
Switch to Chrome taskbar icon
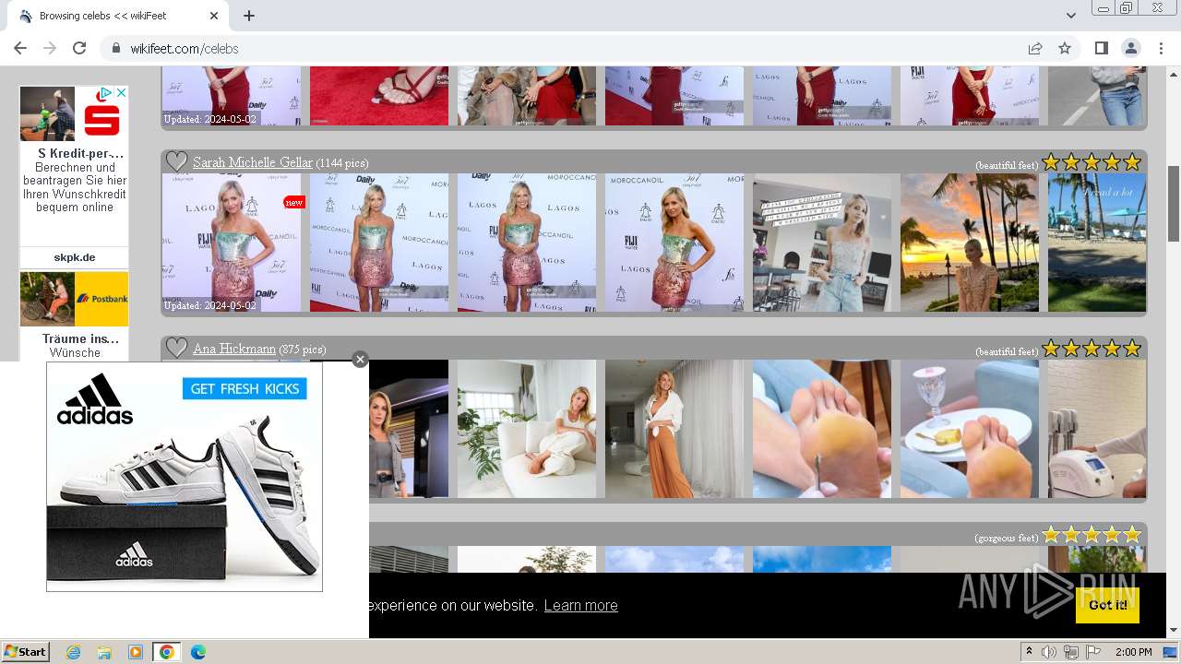point(166,652)
